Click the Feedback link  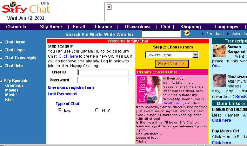215,34
